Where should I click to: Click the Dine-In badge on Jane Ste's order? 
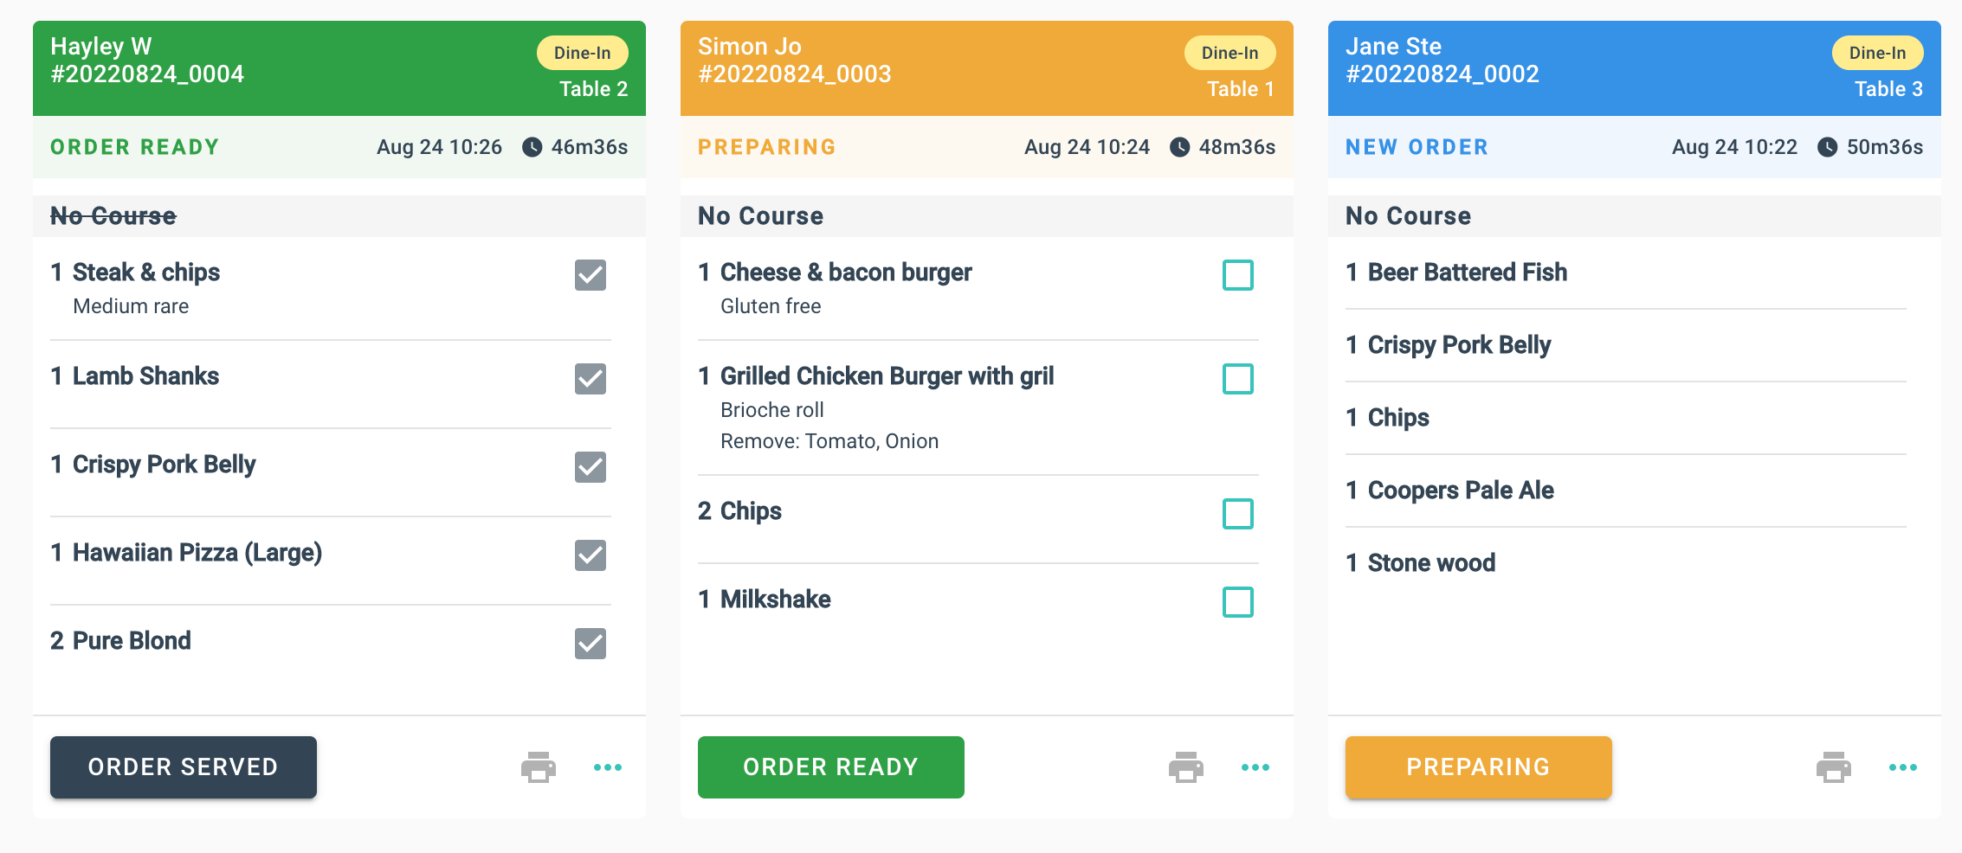tap(1877, 53)
